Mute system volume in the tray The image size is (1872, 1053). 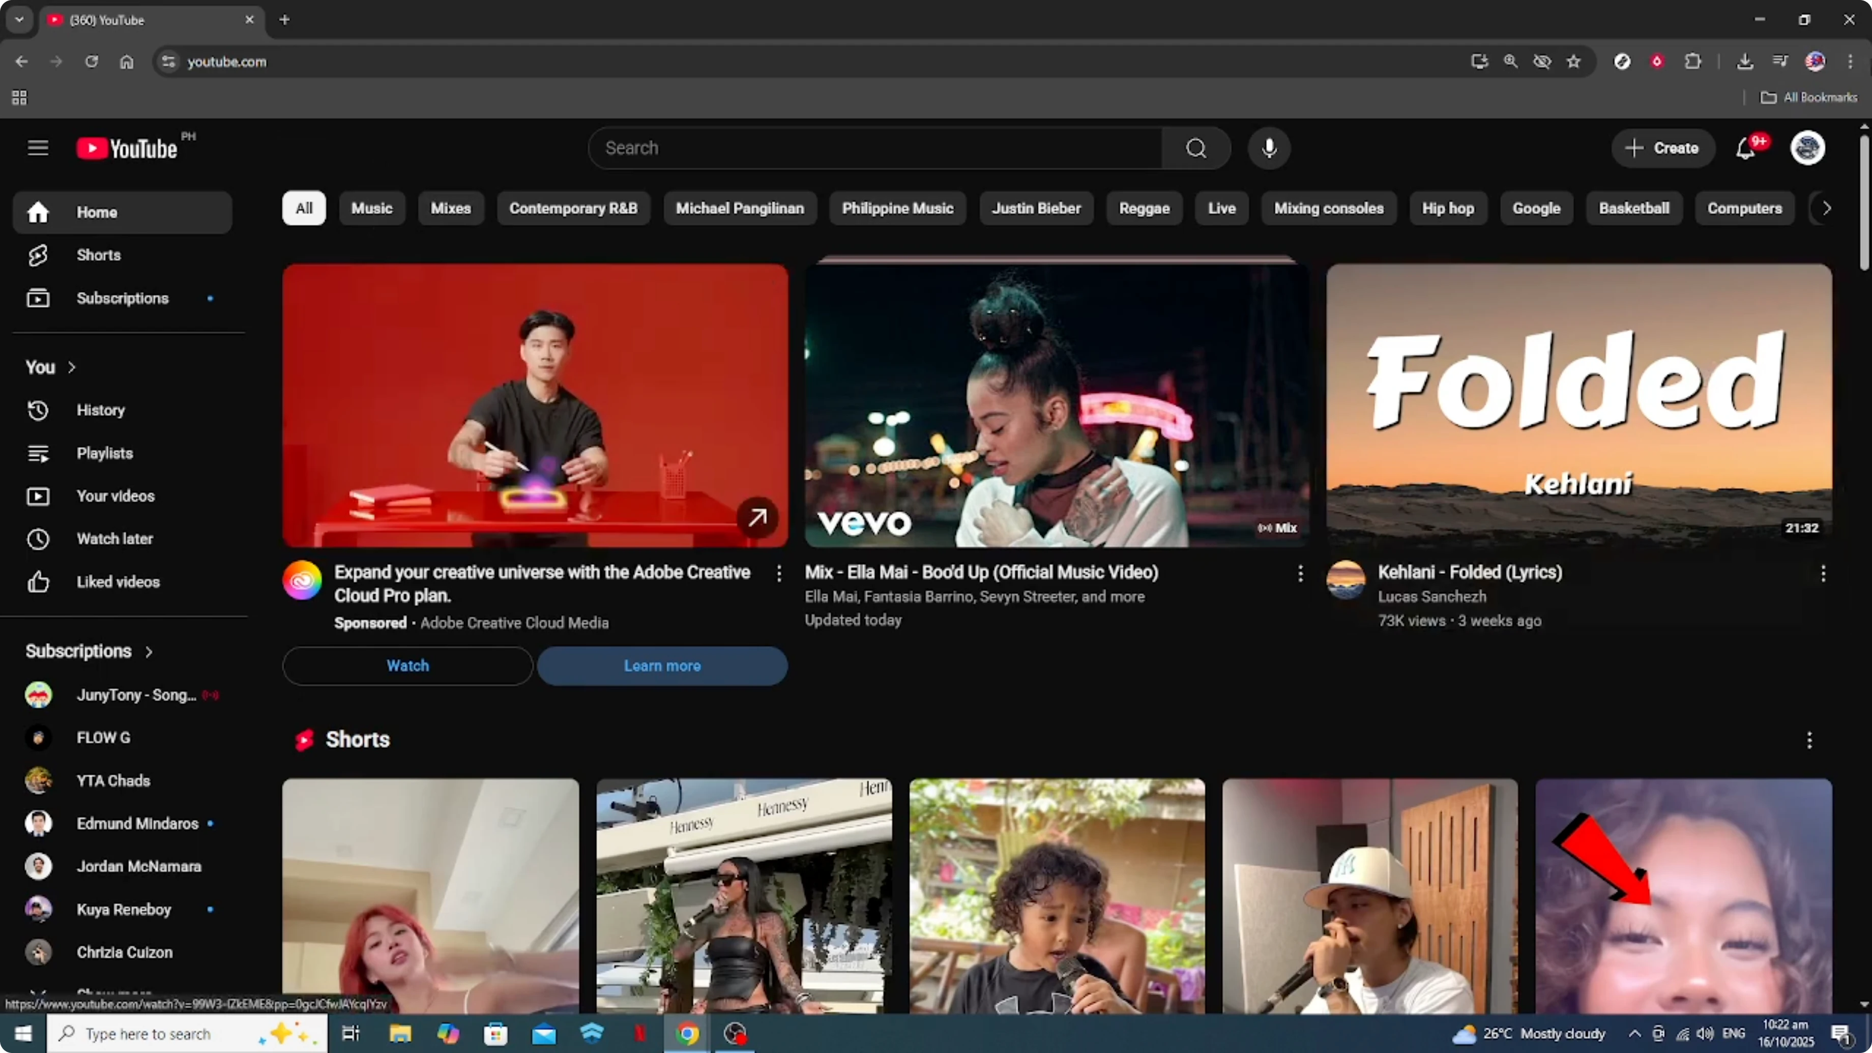pos(1706,1033)
